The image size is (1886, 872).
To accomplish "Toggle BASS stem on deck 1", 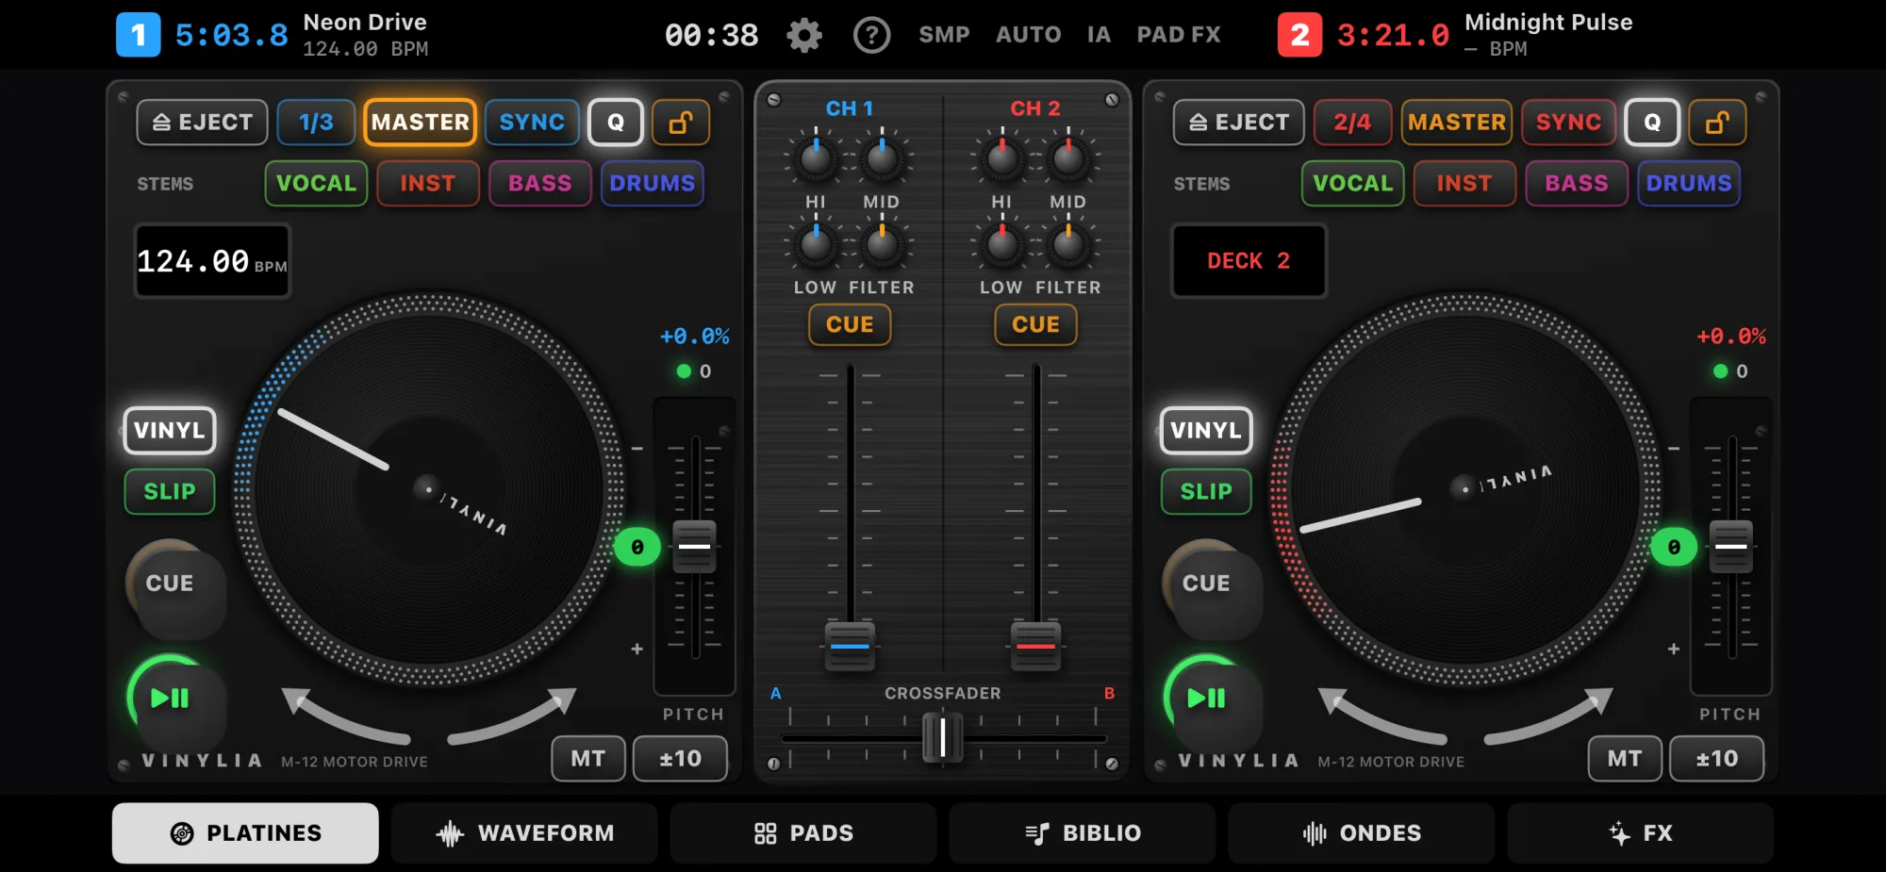I will pos(540,183).
